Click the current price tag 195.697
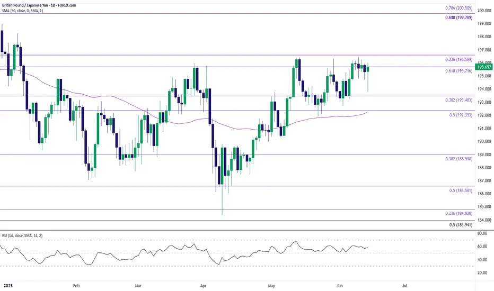The image size is (494, 291). click(484, 67)
